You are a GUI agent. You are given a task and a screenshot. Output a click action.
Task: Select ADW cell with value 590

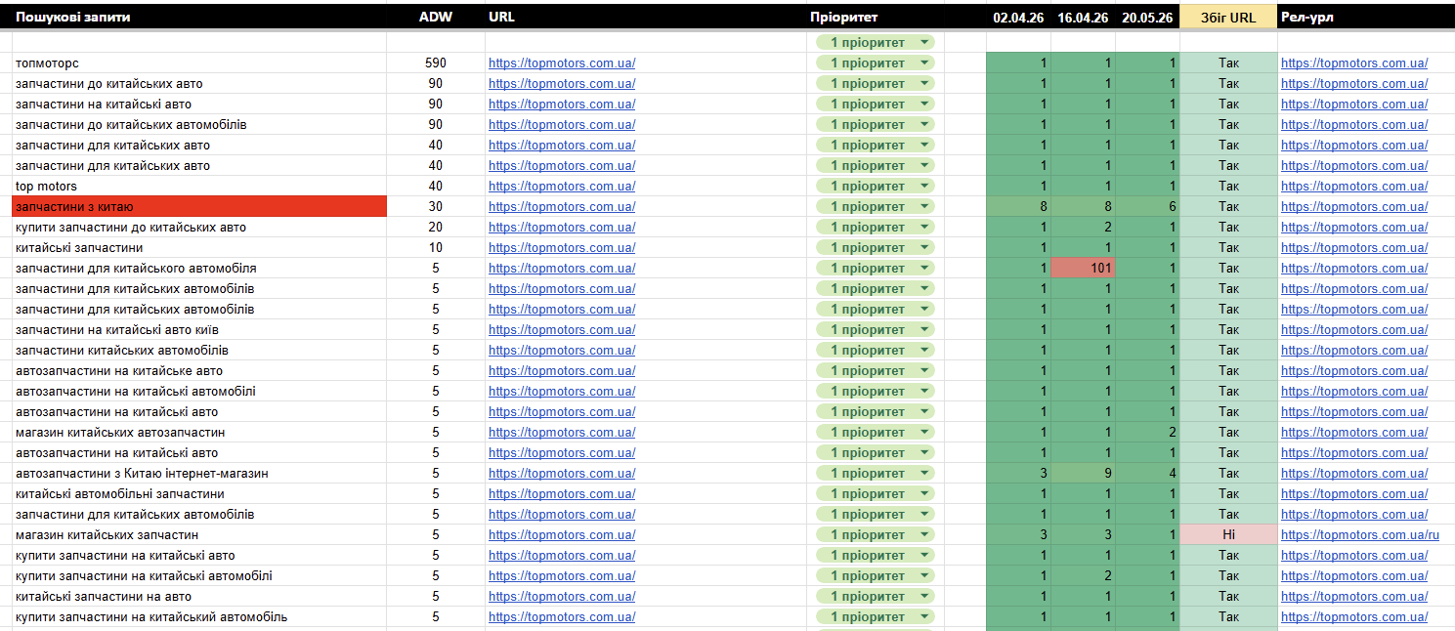click(436, 63)
